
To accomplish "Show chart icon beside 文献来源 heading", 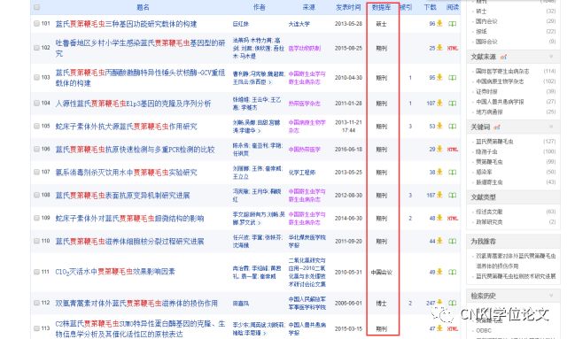I will tap(503, 58).
